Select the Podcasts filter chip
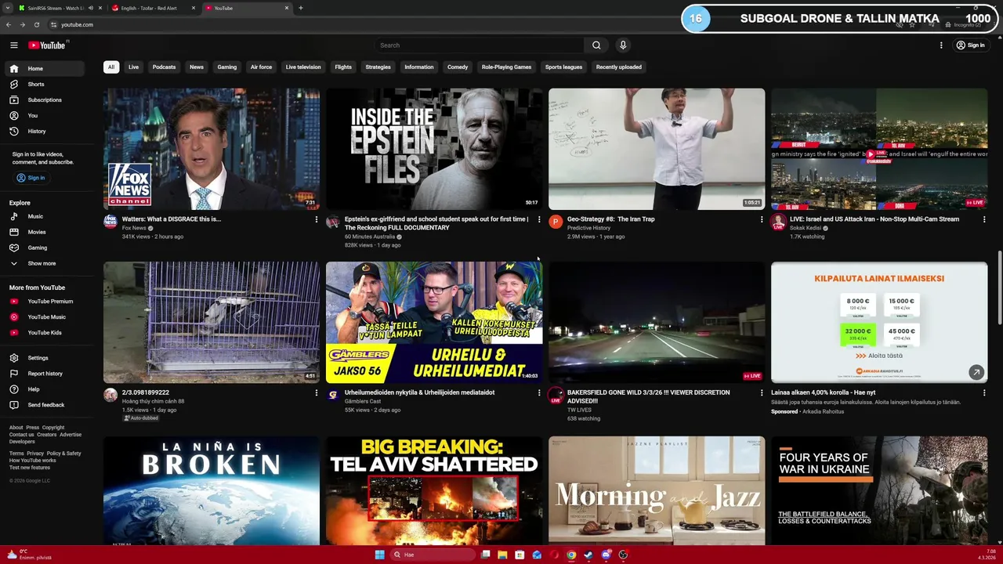This screenshot has width=1003, height=564. [164, 67]
